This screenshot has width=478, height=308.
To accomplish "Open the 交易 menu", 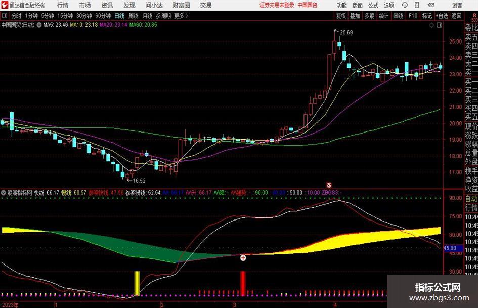I will 206,5.
